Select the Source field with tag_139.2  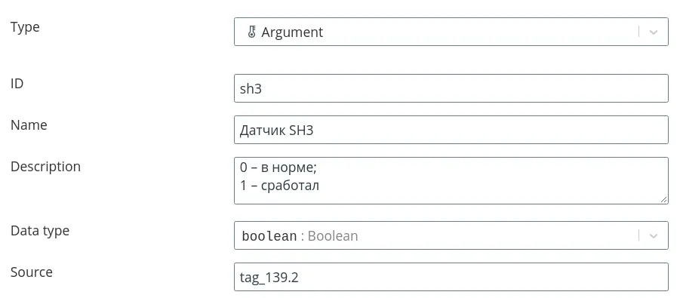point(451,277)
